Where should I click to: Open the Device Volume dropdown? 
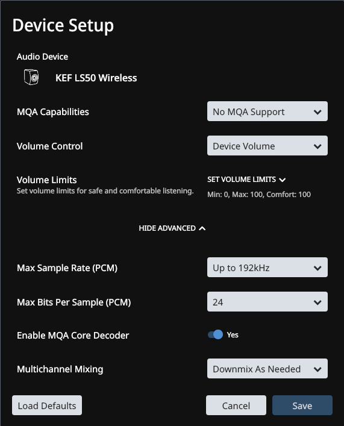click(267, 146)
